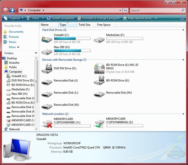This screenshot has width=188, height=165.
Task: Select Computer in the folder tree
Action: 15,71
